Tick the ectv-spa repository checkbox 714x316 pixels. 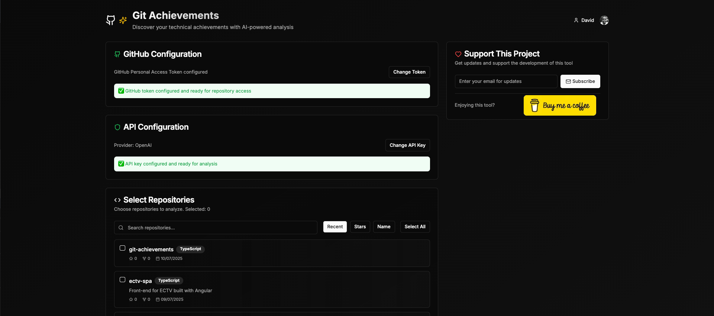(122, 280)
